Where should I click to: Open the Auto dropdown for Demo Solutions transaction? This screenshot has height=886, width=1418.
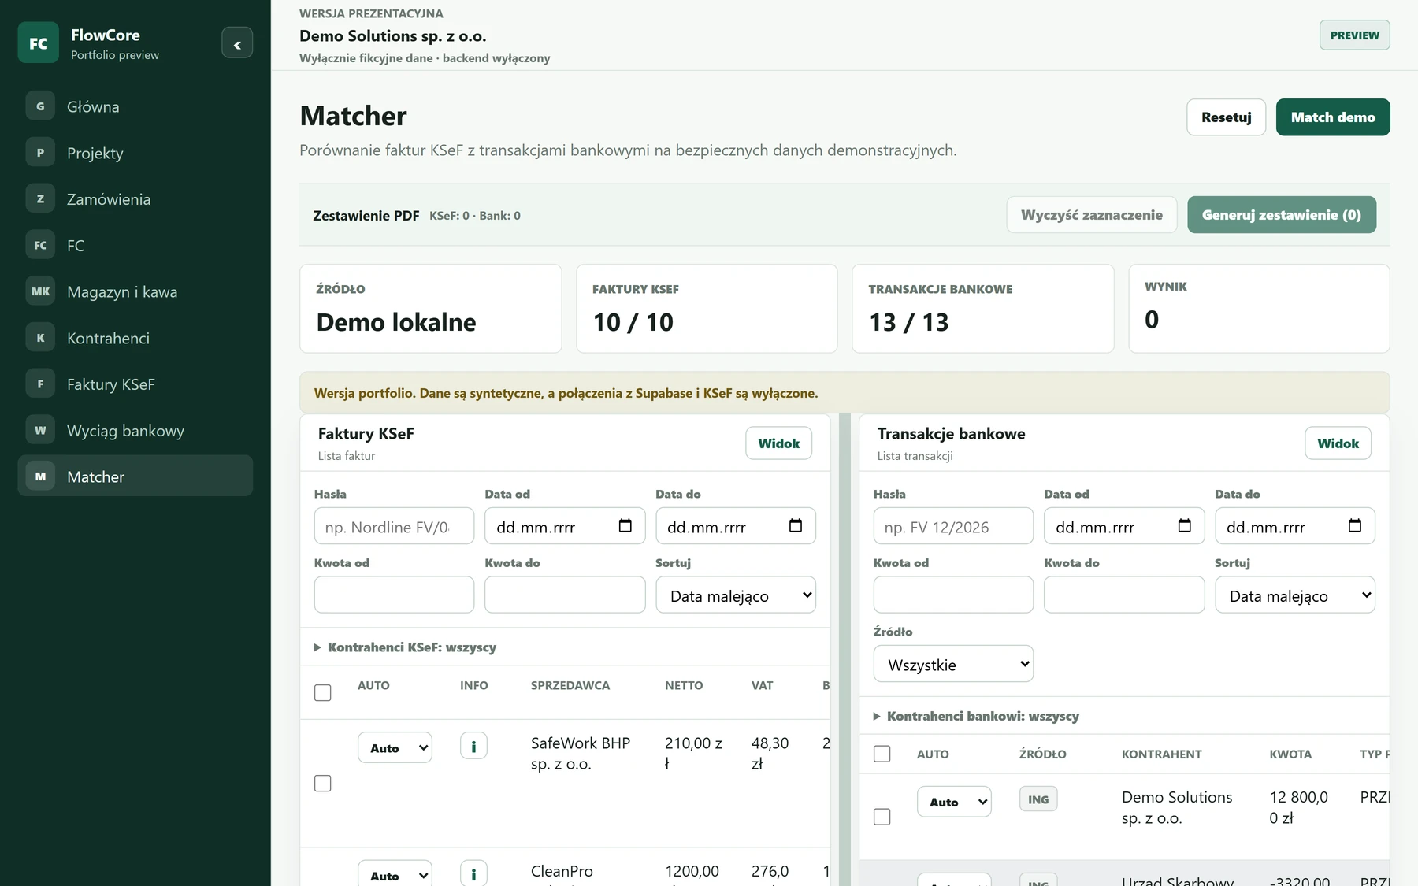pos(954,802)
